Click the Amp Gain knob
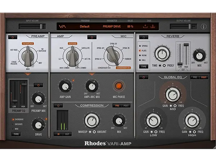216x162 pixels. click(65, 86)
